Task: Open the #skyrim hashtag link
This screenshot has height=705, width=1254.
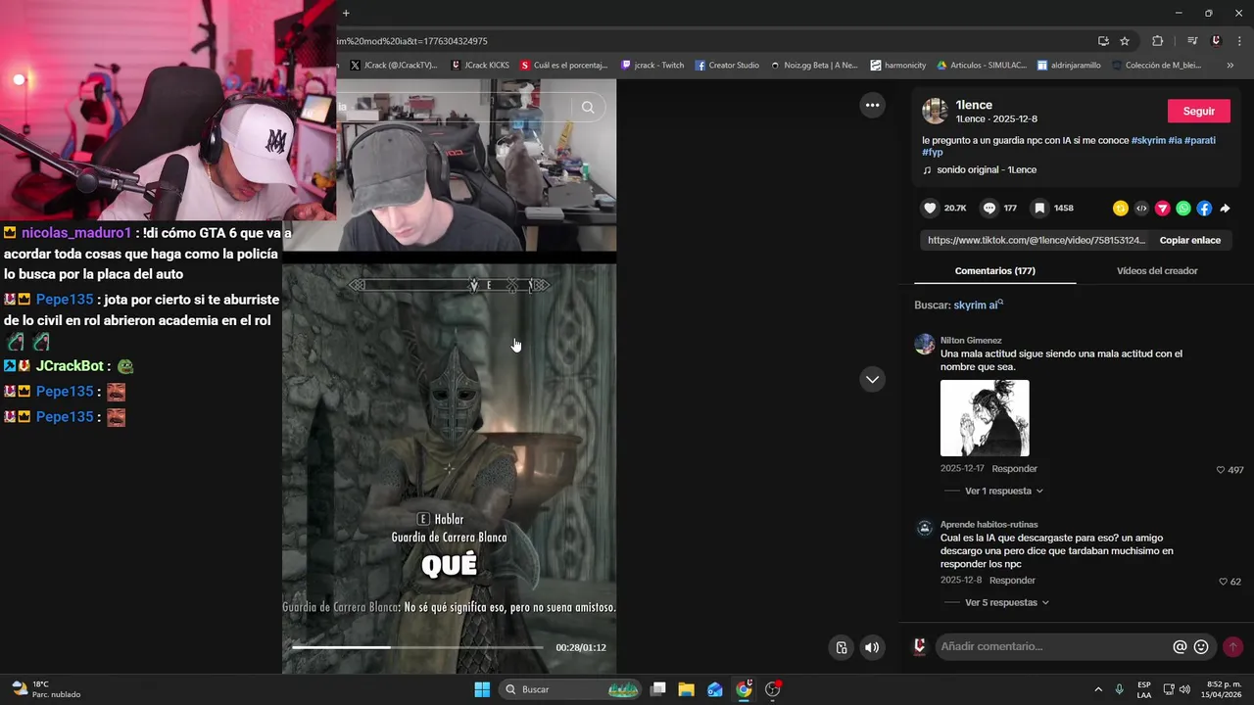Action: 1148,140
